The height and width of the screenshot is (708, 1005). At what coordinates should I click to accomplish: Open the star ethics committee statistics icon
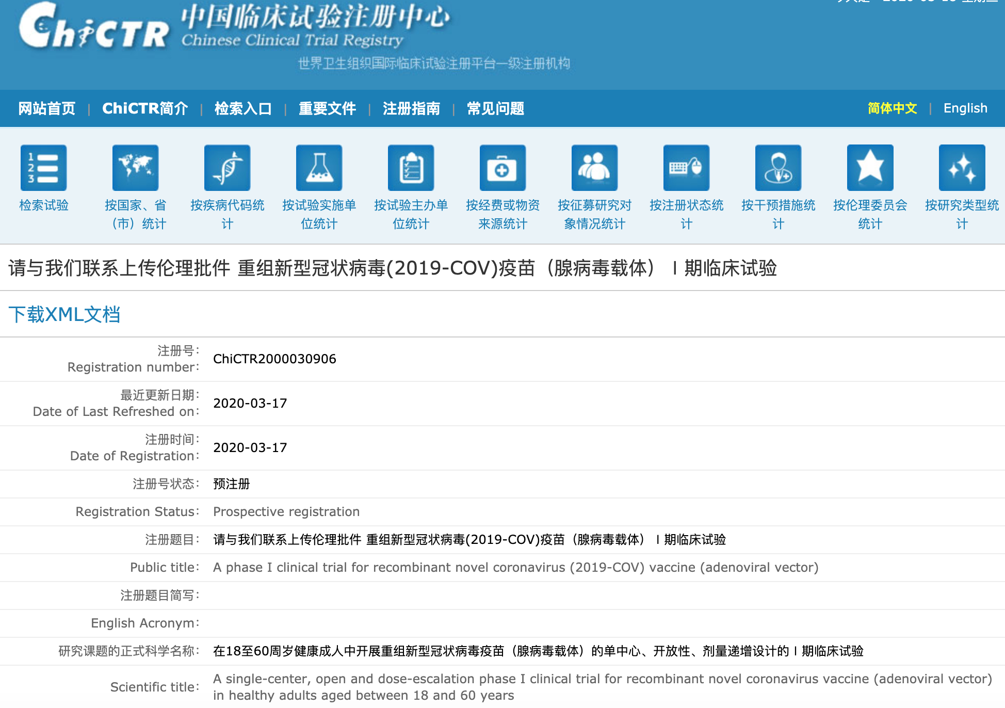(x=870, y=168)
